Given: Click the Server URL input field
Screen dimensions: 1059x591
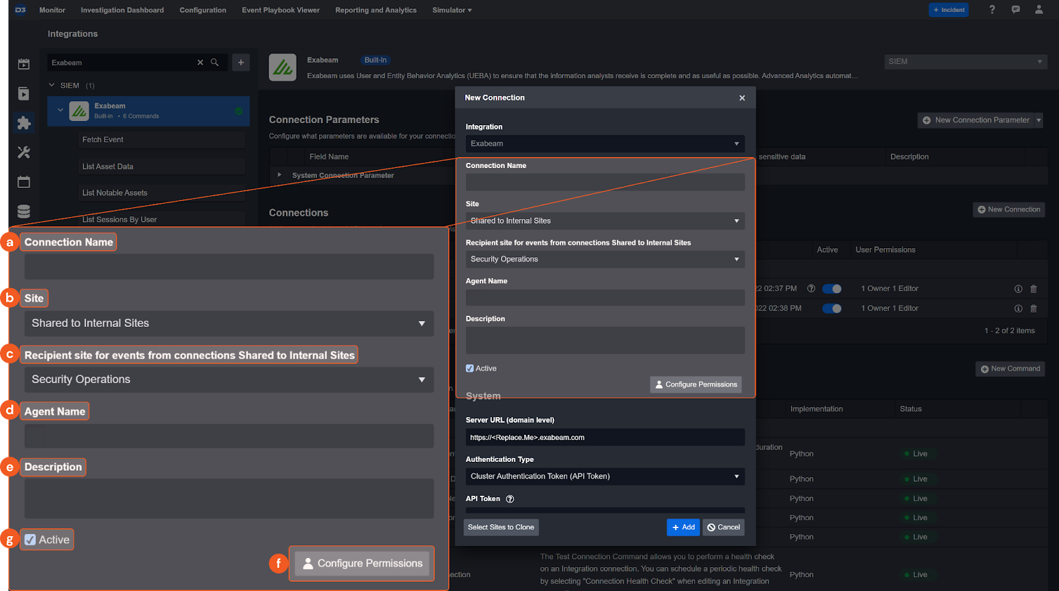Looking at the screenshot, I should [x=605, y=437].
